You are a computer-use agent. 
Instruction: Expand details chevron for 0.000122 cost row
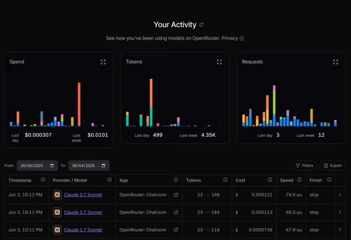click(x=340, y=195)
